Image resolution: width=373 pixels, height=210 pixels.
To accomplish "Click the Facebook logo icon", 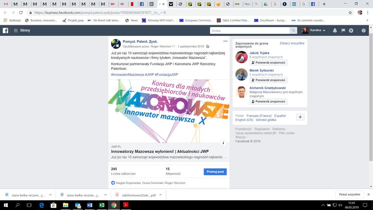I will point(5,30).
